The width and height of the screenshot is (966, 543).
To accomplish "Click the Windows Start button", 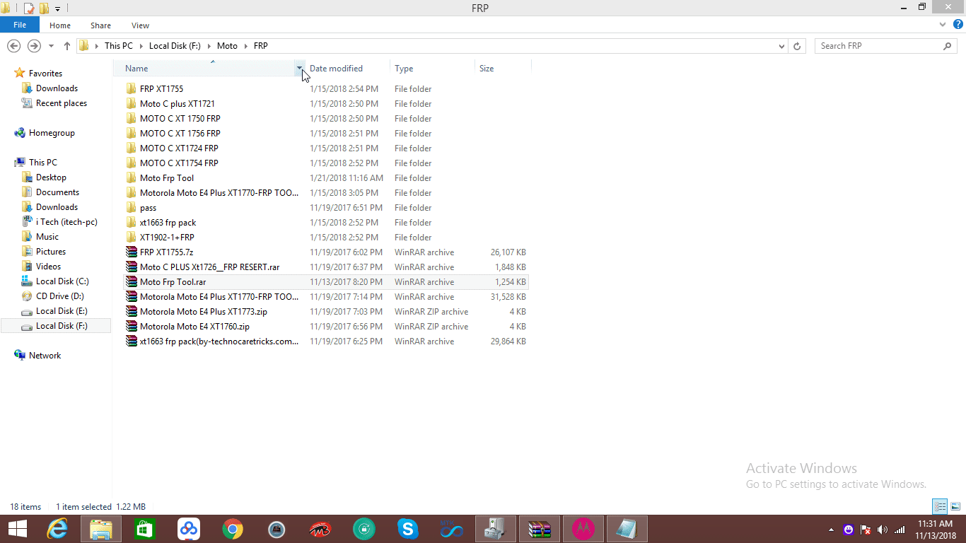I will click(17, 529).
